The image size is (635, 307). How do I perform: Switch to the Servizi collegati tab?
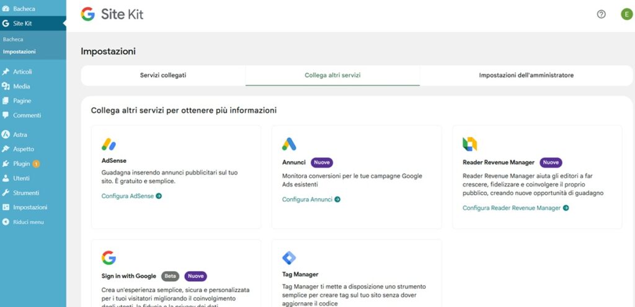click(x=163, y=76)
